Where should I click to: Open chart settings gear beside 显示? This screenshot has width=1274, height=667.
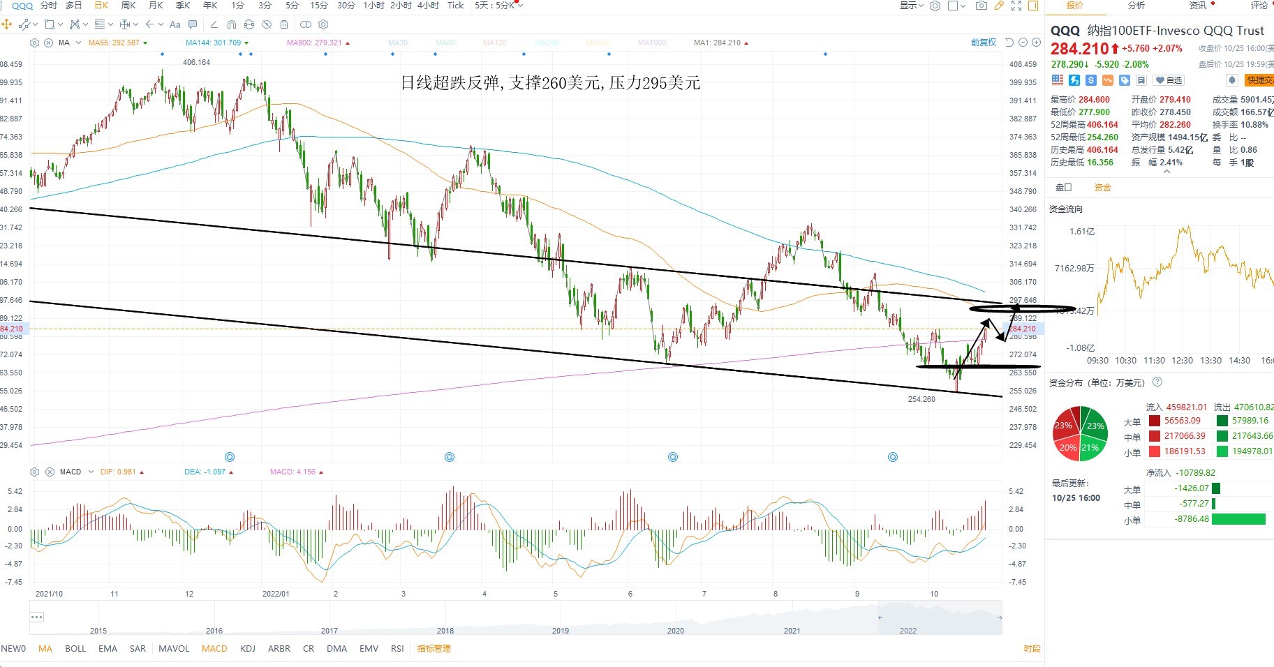pos(935,6)
